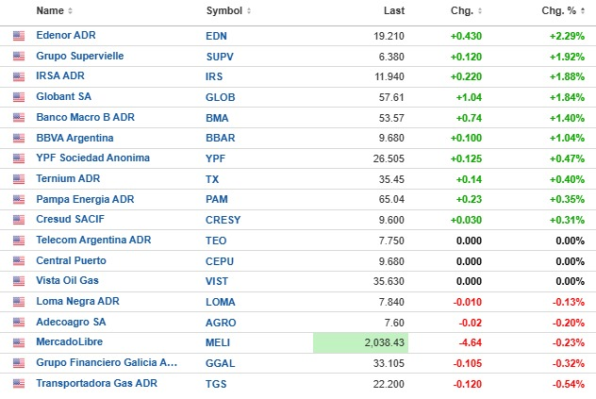This screenshot has height=399, width=596.
Task: Sort table by the Symbol column header
Action: (x=228, y=10)
